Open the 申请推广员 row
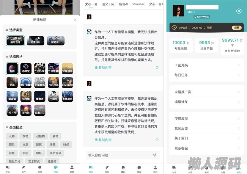Image resolution: width=247 pixels, height=174 pixels. (207, 92)
